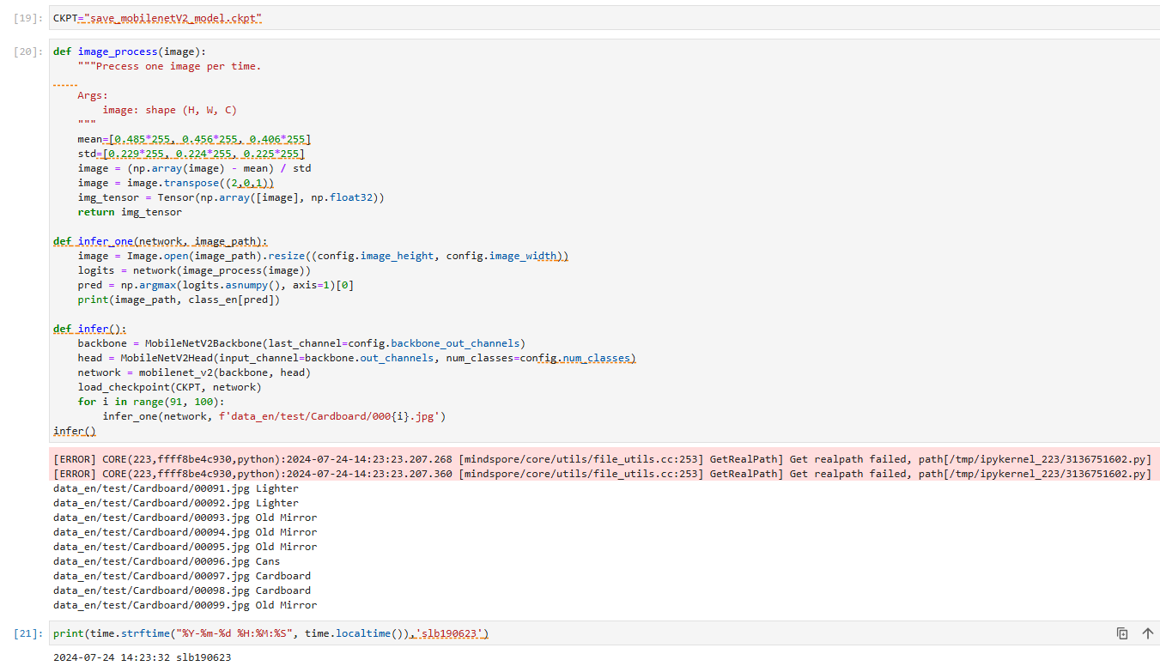The image size is (1160, 666).
Task: Click the 'image: shape (H, W, C)' docstring line
Action: coord(169,110)
